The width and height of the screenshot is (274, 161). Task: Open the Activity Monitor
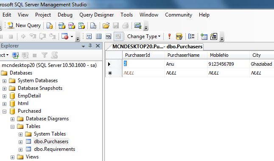[x=138, y=26]
